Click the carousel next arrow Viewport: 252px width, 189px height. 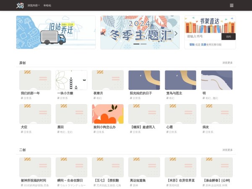pos(176,33)
